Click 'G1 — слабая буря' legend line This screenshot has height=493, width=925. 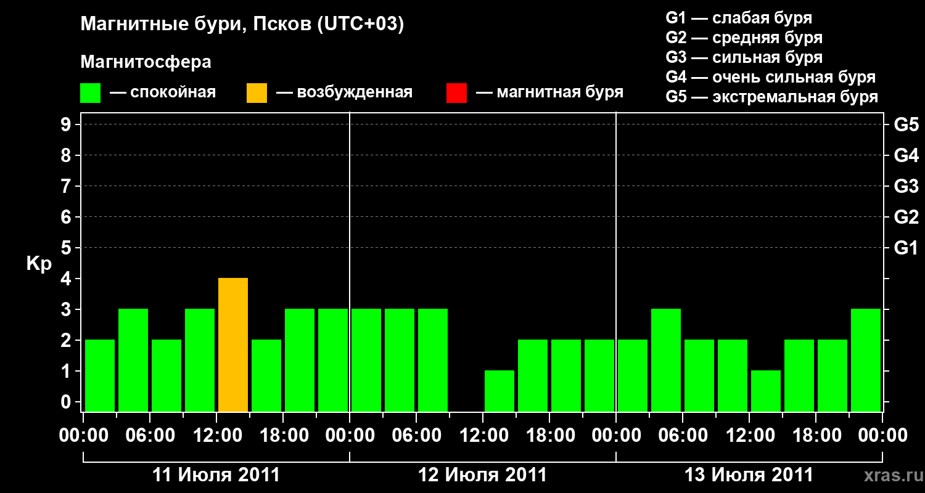(x=739, y=18)
